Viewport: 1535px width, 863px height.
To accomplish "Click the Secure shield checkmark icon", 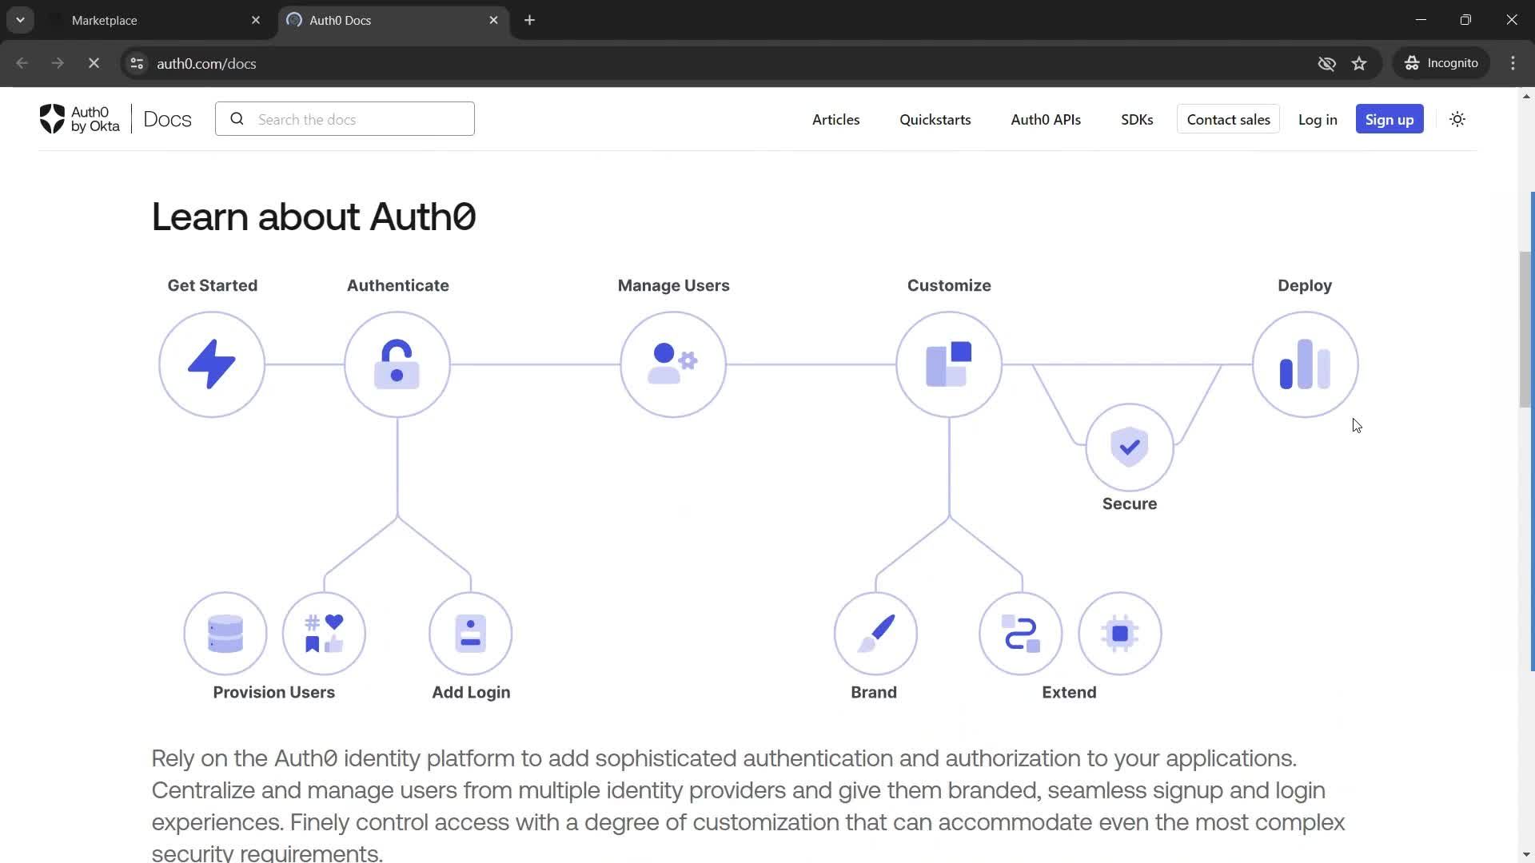I will coord(1130,447).
